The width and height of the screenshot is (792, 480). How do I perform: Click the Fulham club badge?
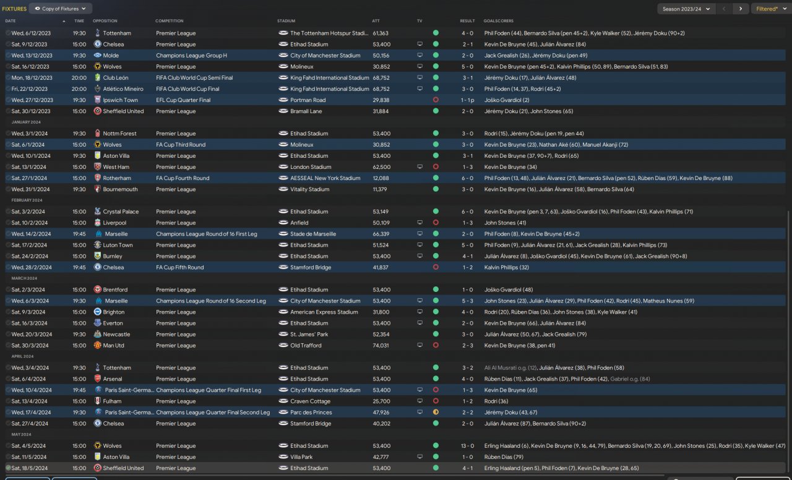point(97,401)
